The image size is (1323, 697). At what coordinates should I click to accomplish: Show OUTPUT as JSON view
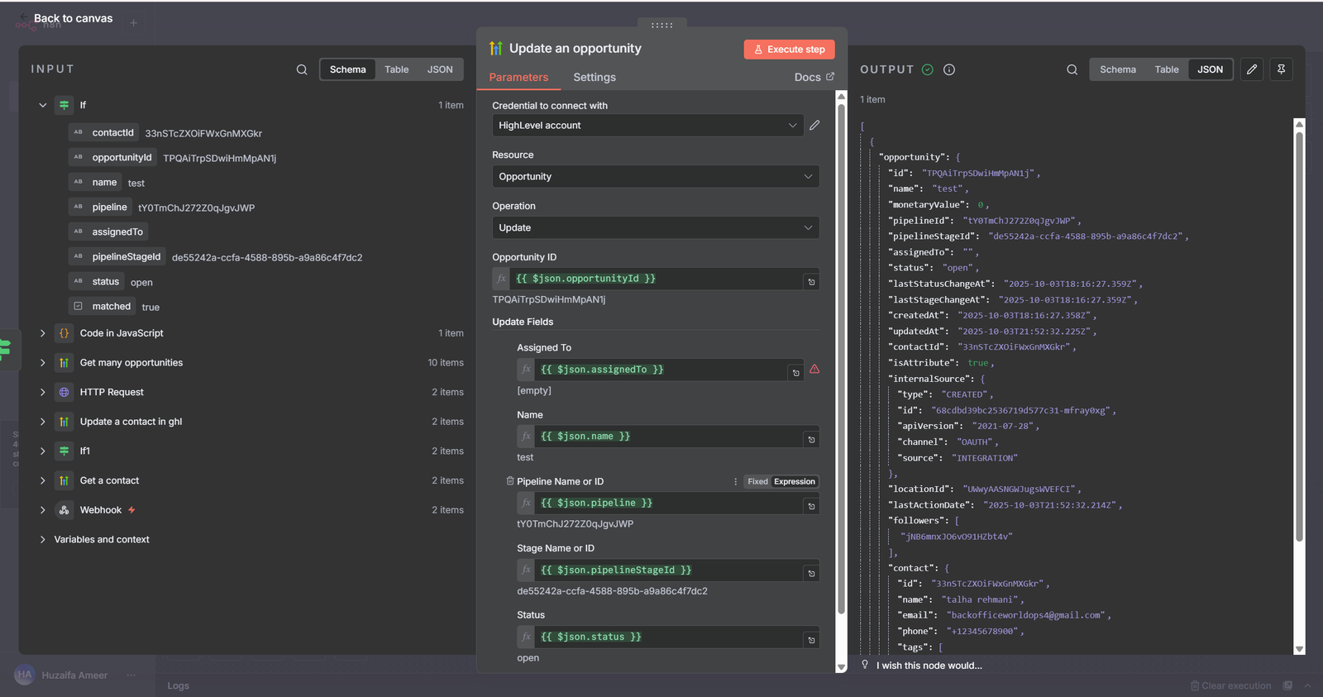[1210, 69]
